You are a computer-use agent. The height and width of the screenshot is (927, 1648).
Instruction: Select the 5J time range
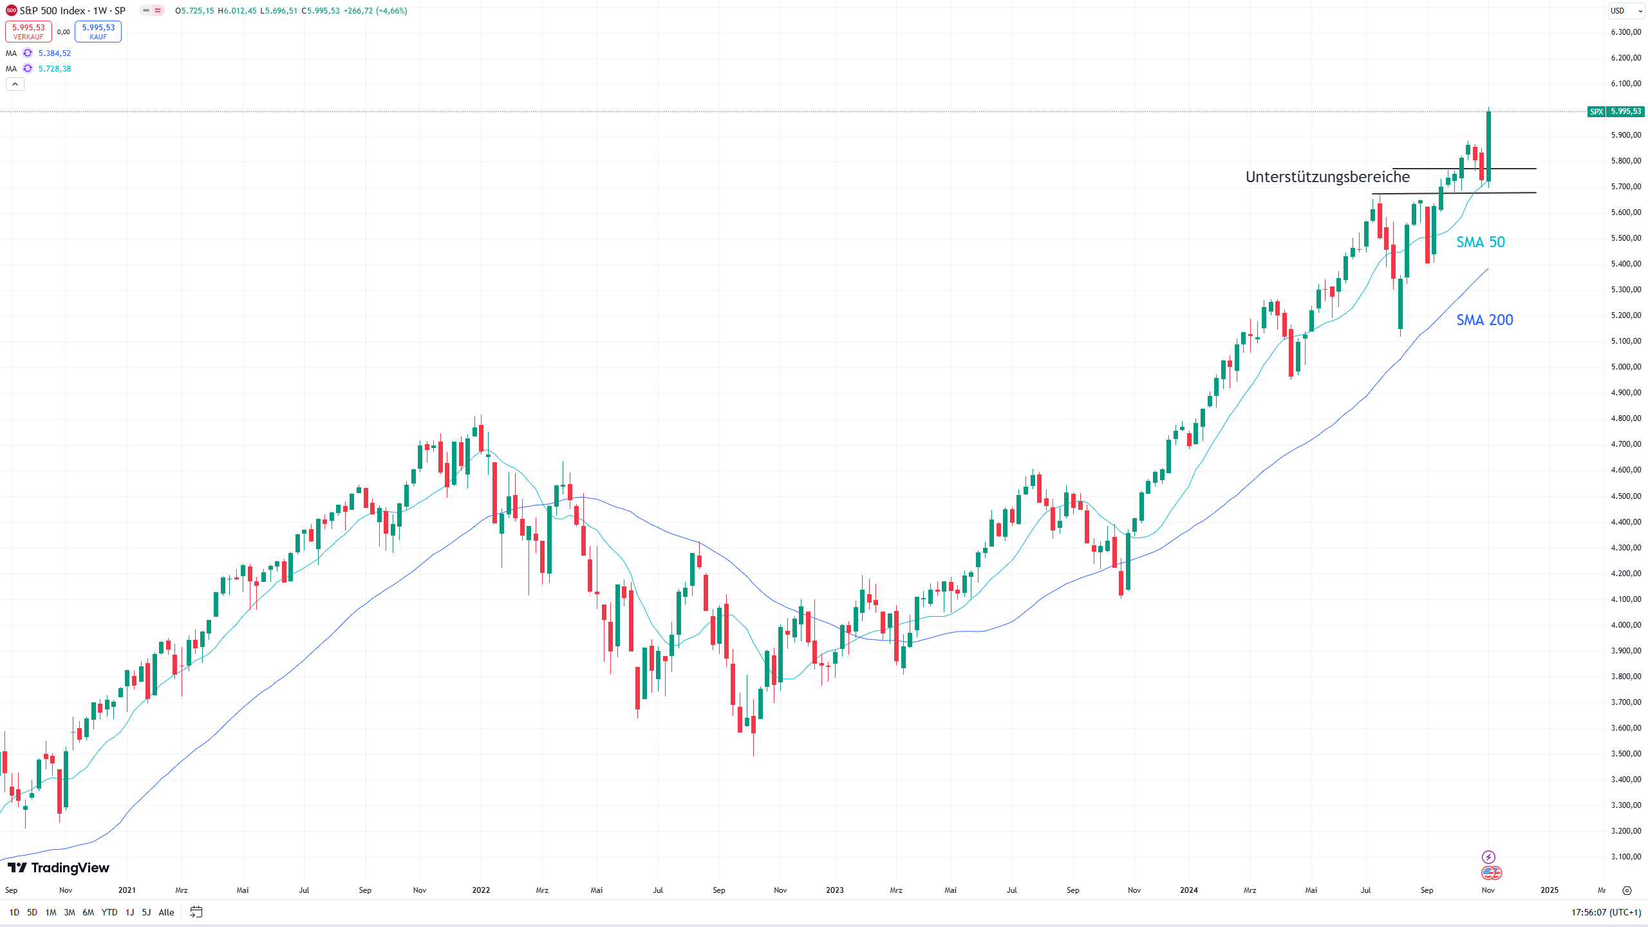[x=146, y=912]
